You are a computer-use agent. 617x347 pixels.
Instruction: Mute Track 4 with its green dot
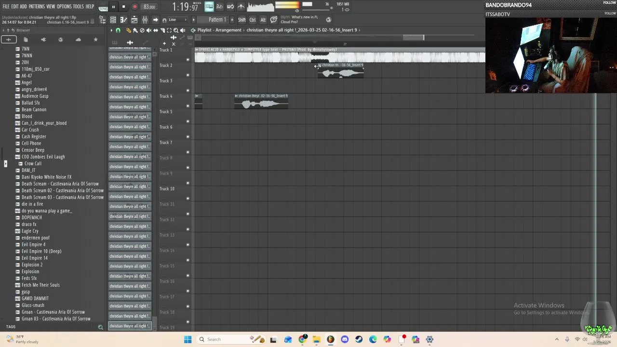(x=188, y=106)
